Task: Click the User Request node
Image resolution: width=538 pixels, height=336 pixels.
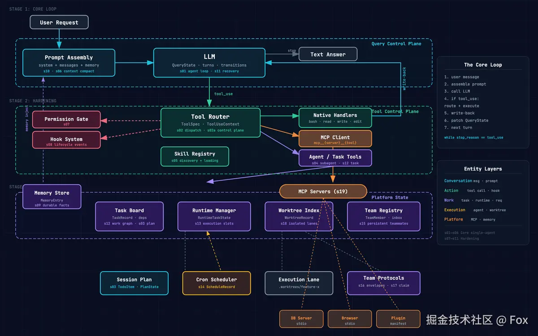Action: pos(59,22)
